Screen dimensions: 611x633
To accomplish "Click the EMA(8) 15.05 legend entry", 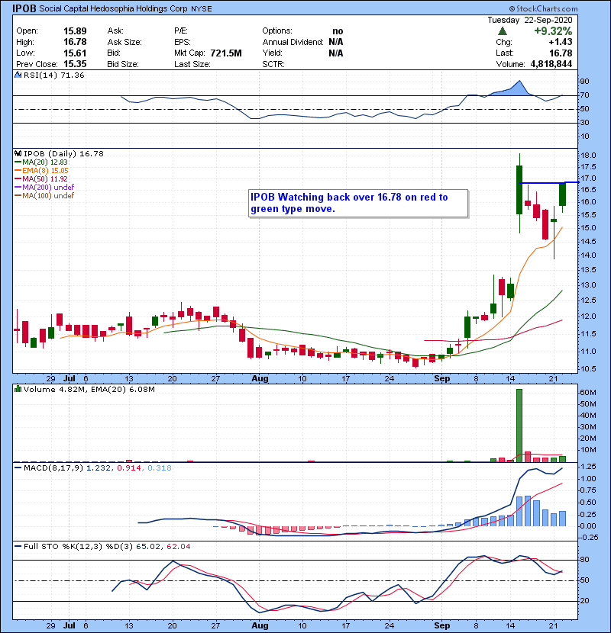I will 45,170.
